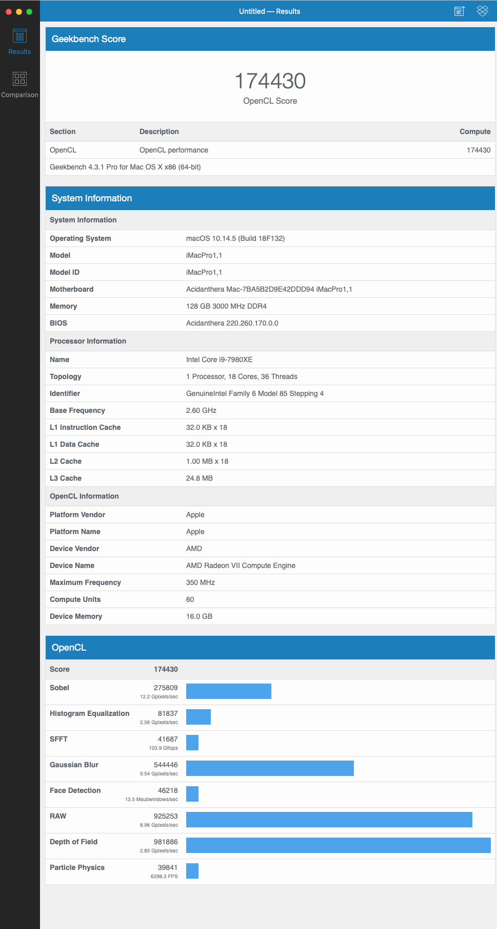Click the upload results icon in title bar
The image size is (497, 929).
[x=460, y=11]
